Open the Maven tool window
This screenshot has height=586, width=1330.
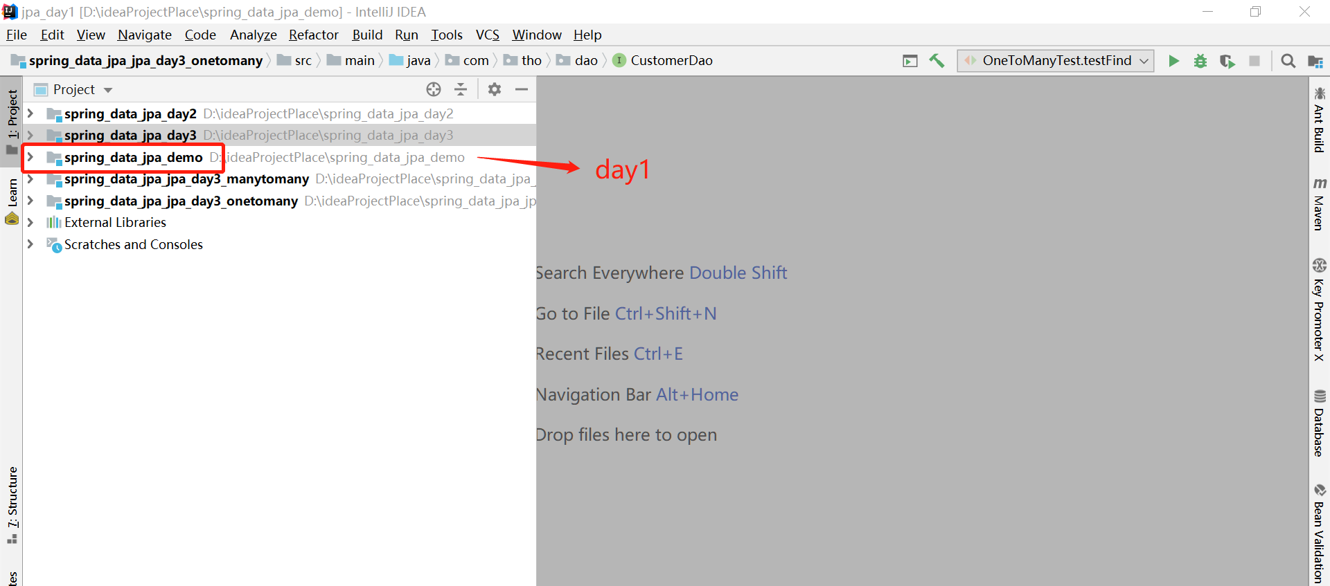pos(1319,203)
